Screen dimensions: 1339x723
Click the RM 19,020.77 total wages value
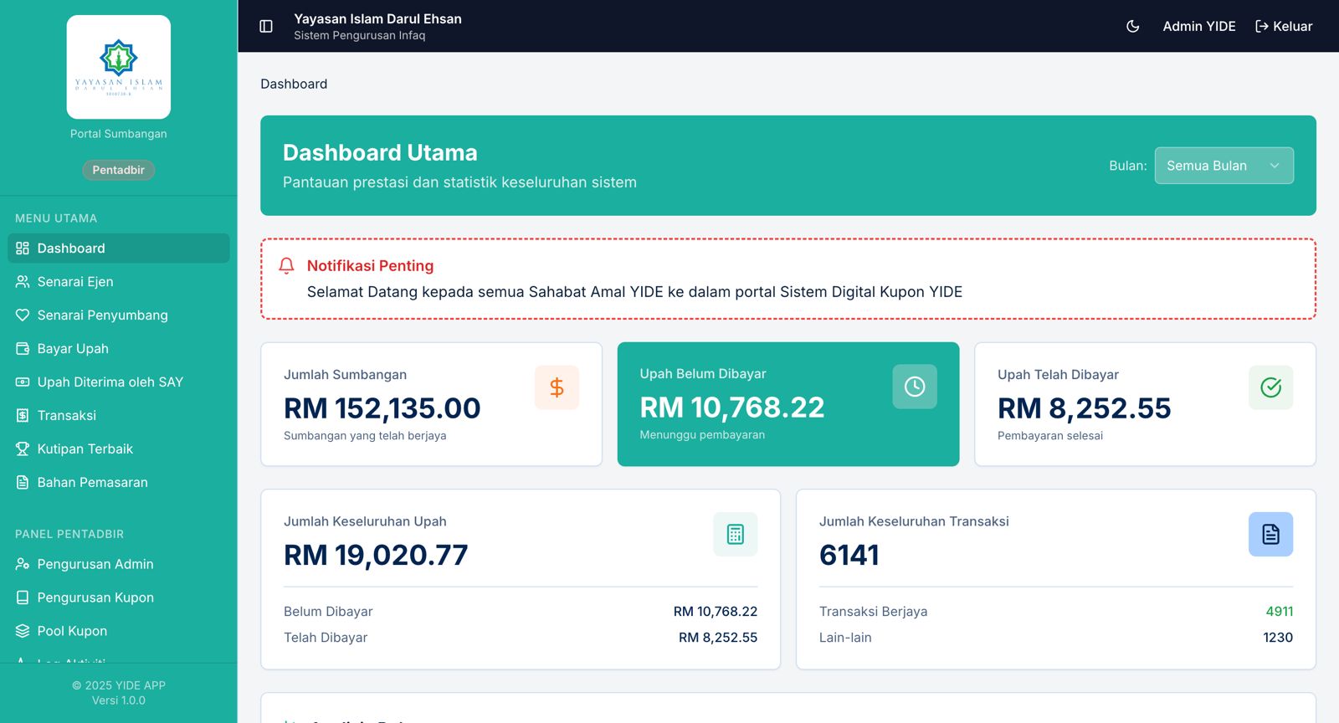376,555
